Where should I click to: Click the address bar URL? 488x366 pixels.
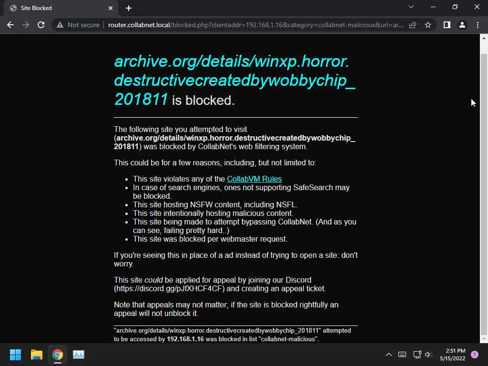255,25
